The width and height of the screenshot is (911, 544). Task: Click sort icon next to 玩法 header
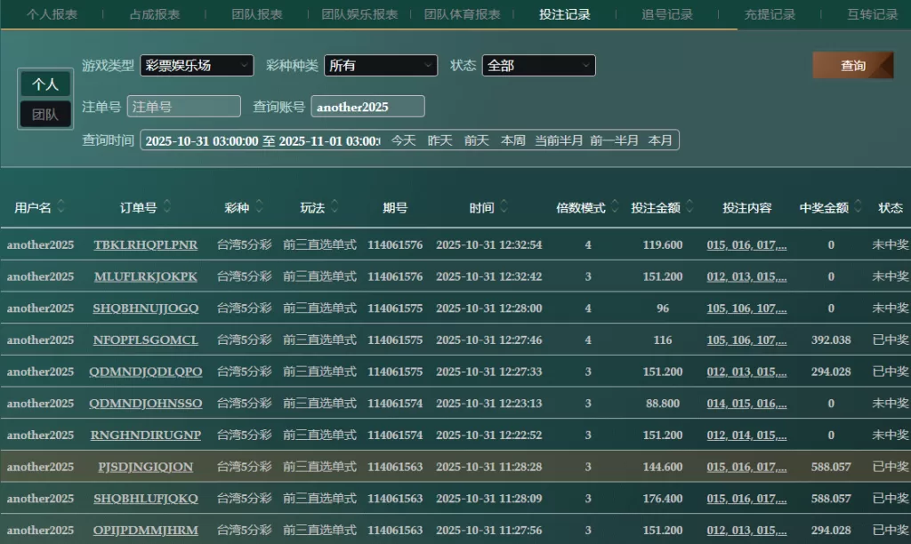(334, 207)
